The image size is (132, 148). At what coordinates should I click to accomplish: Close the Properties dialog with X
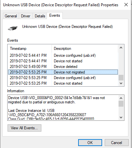(126, 5)
